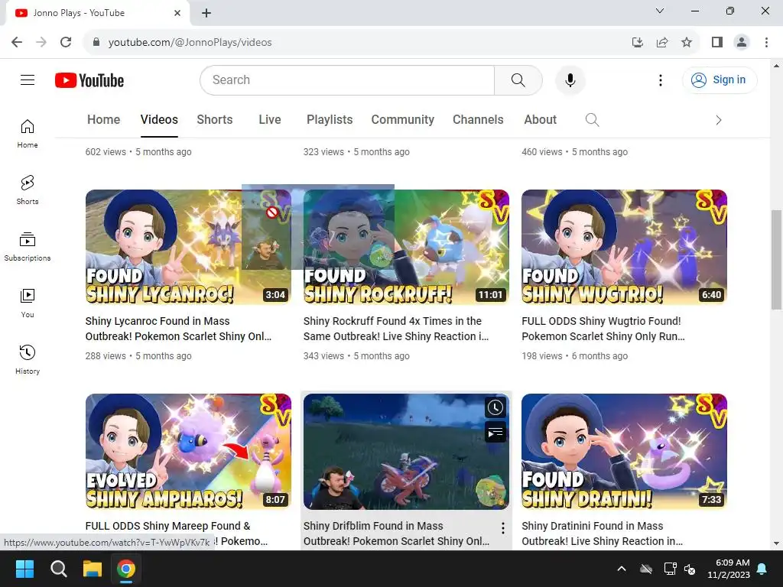Open notifications bell in taskbar
This screenshot has height=587, width=783.
pos(762,569)
